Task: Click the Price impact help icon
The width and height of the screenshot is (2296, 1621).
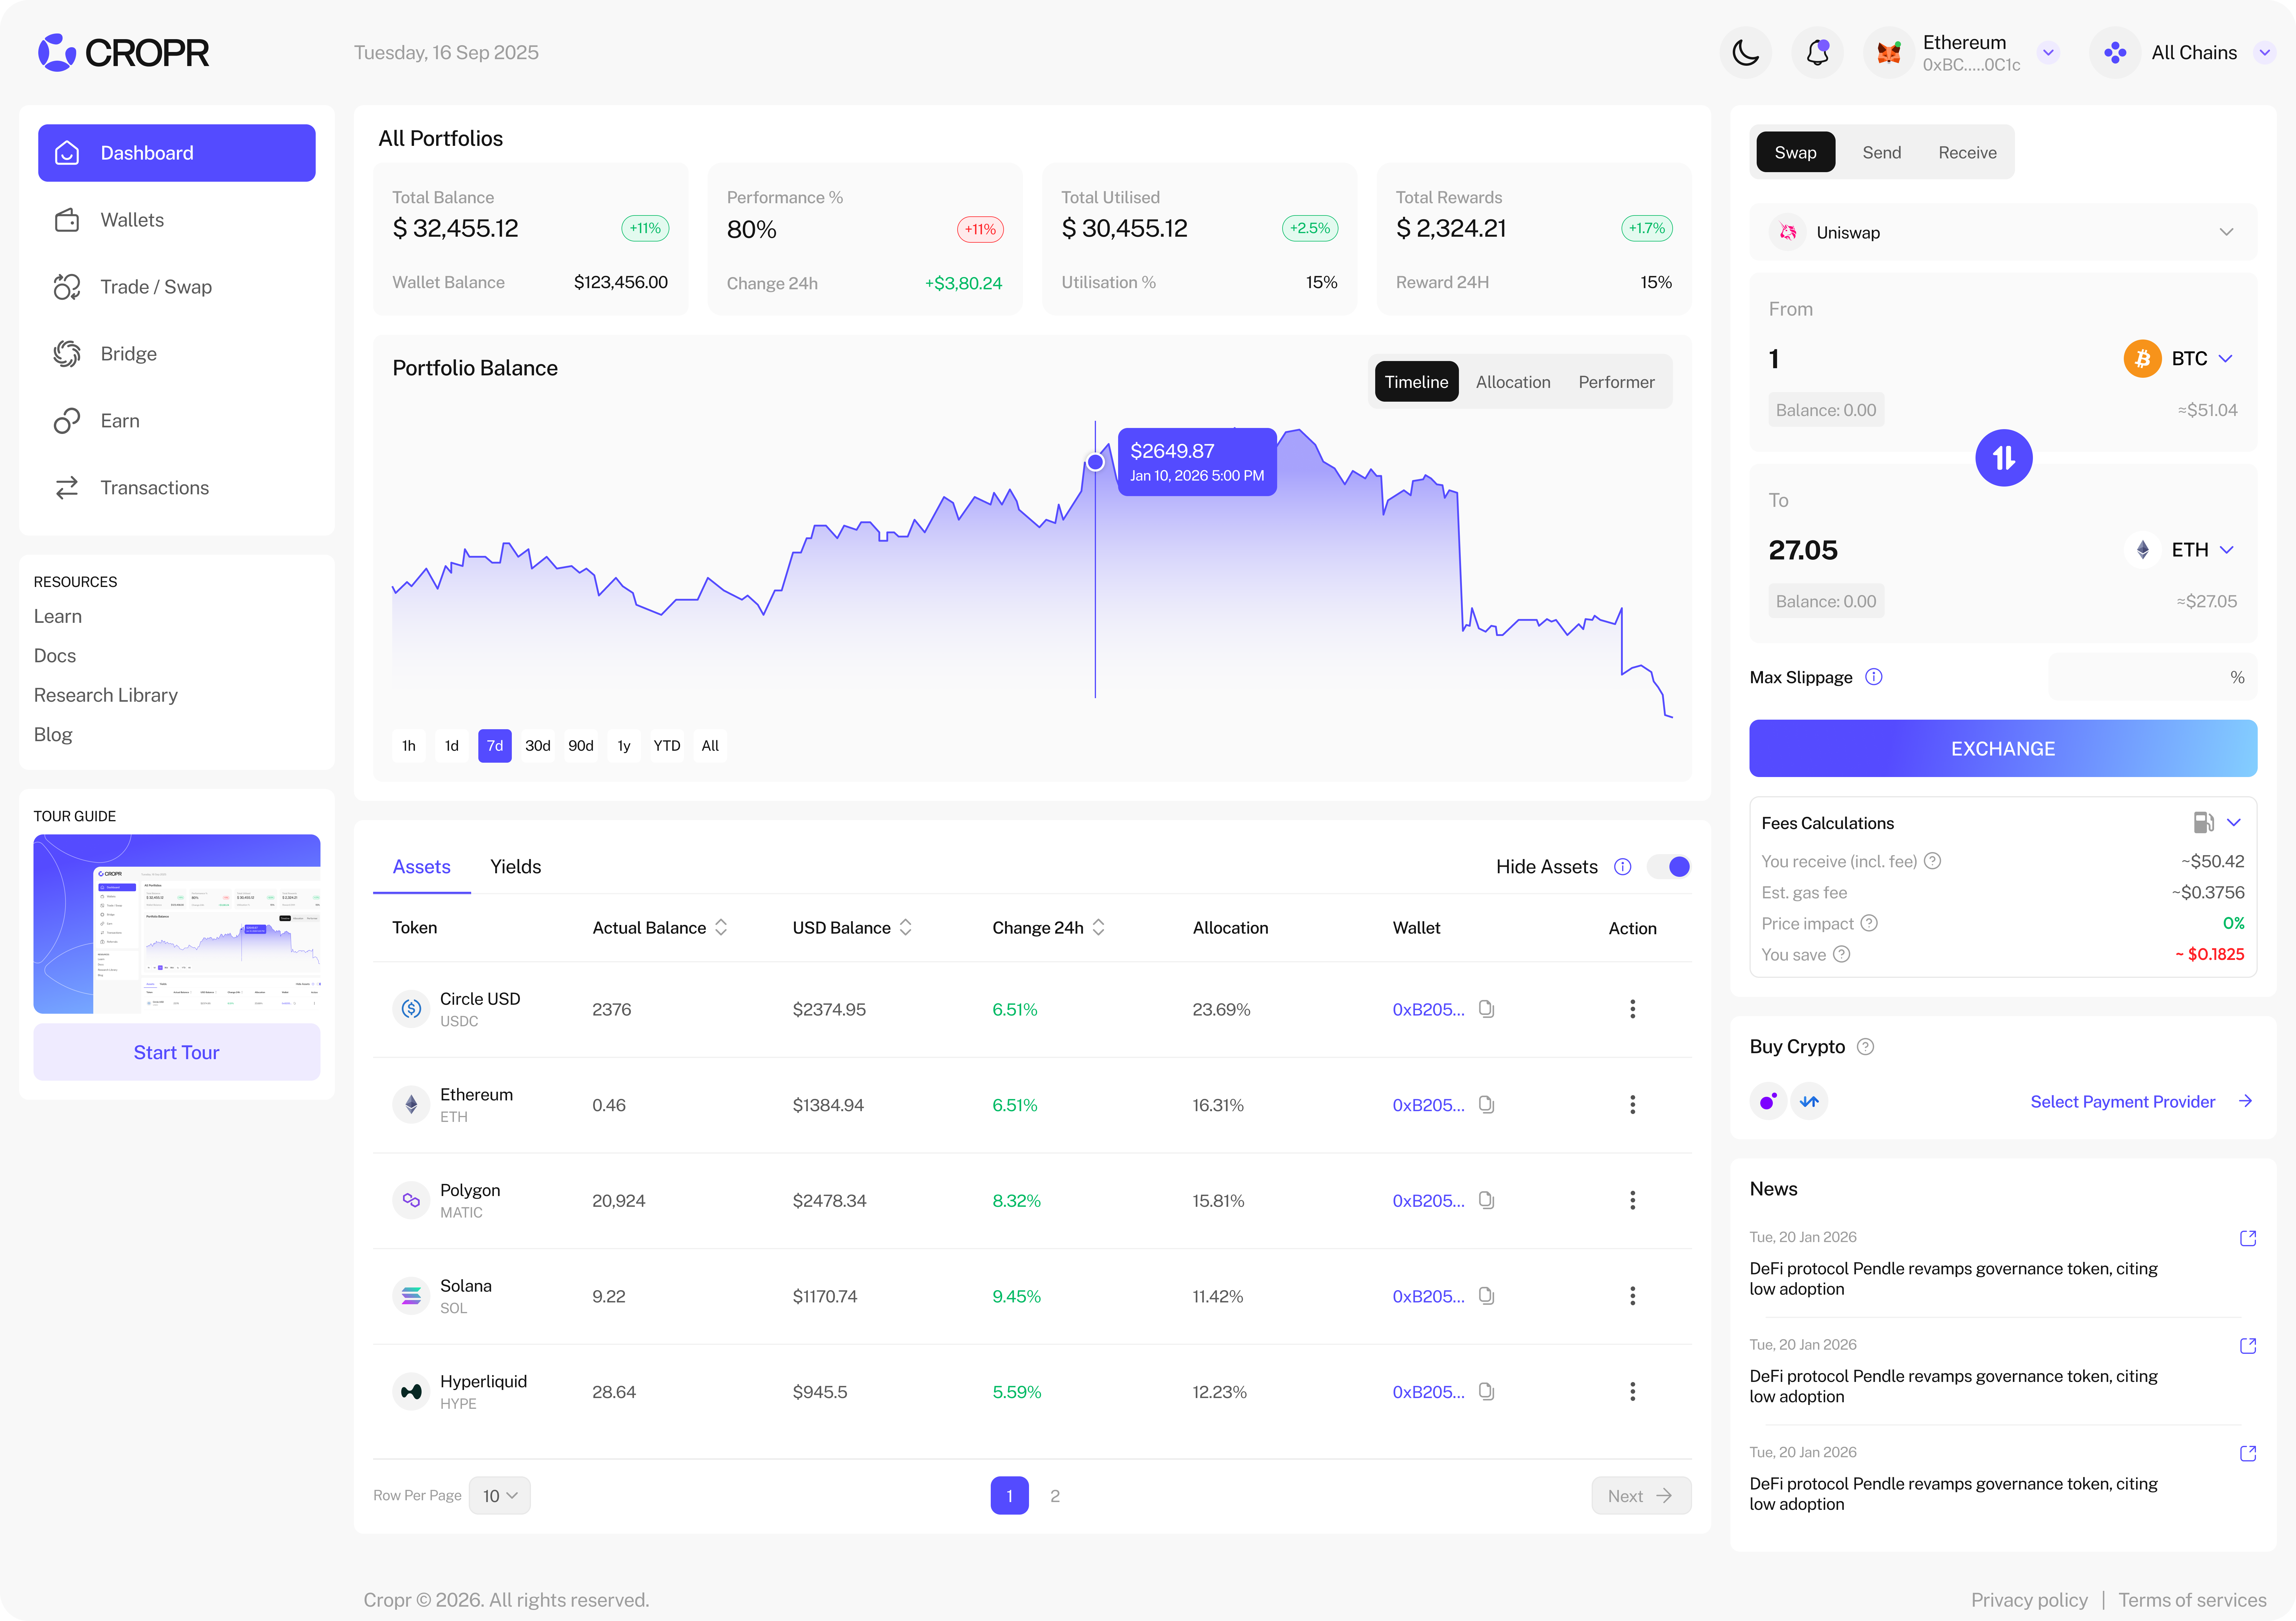Action: [x=1869, y=923]
